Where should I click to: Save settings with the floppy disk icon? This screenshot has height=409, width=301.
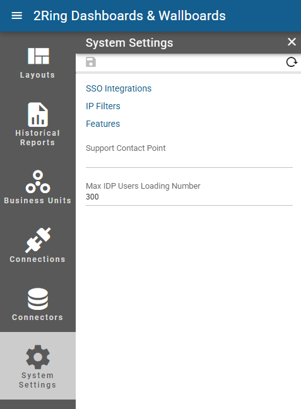pos(91,62)
